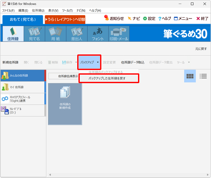Maximize the 筆ぐるめ window
The width and height of the screenshot is (211, 178).
click(x=192, y=4)
